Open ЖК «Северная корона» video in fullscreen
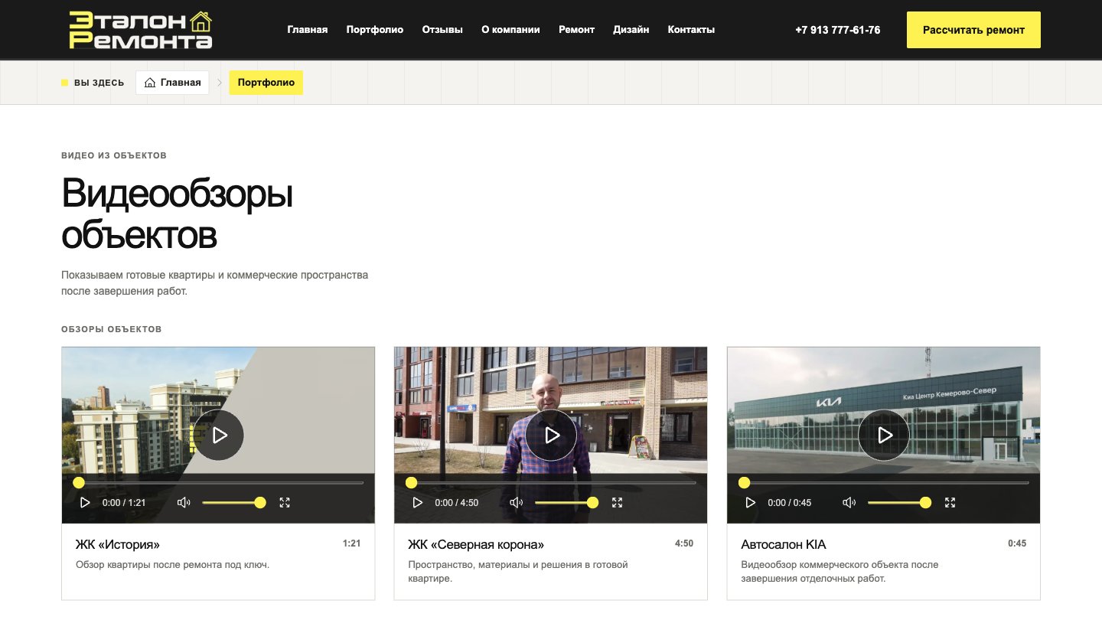 618,503
